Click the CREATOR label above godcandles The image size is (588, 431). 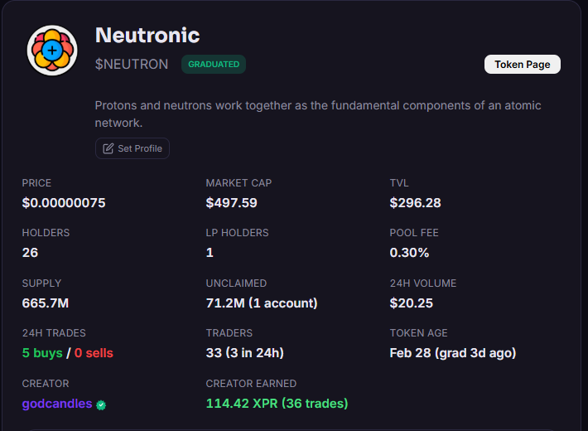coord(46,383)
